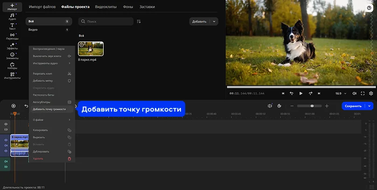Jump to next clip in preview player
The image size is (377, 190).
click(x=319, y=93)
